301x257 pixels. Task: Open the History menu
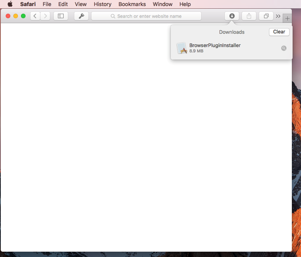click(x=103, y=4)
